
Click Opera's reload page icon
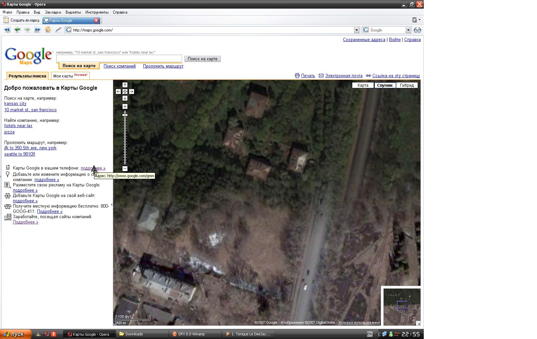coord(48,30)
